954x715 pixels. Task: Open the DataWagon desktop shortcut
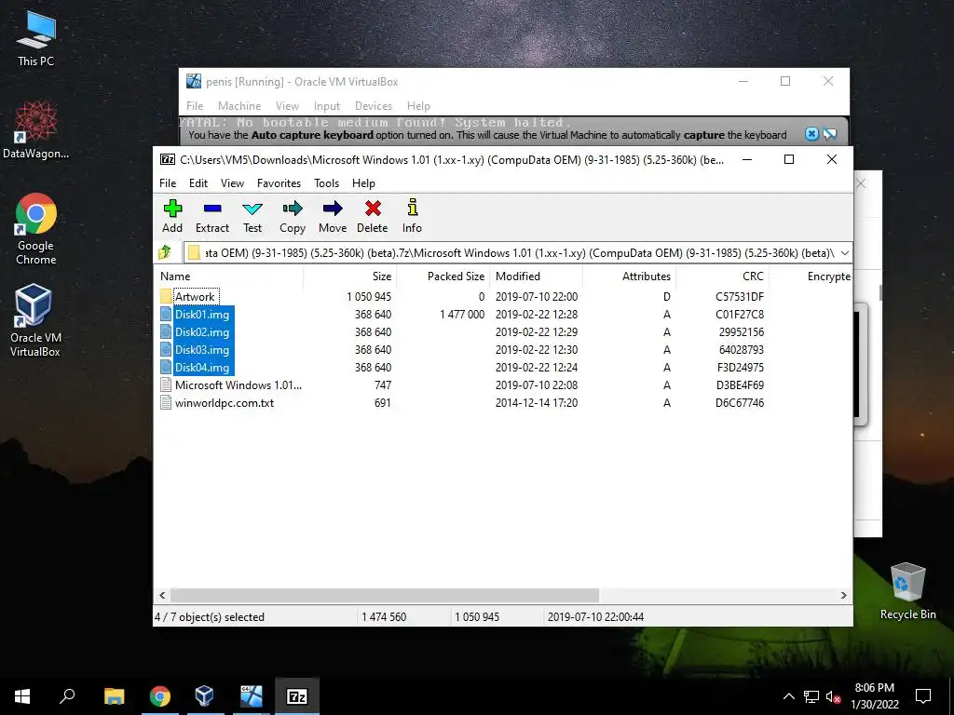36,130
